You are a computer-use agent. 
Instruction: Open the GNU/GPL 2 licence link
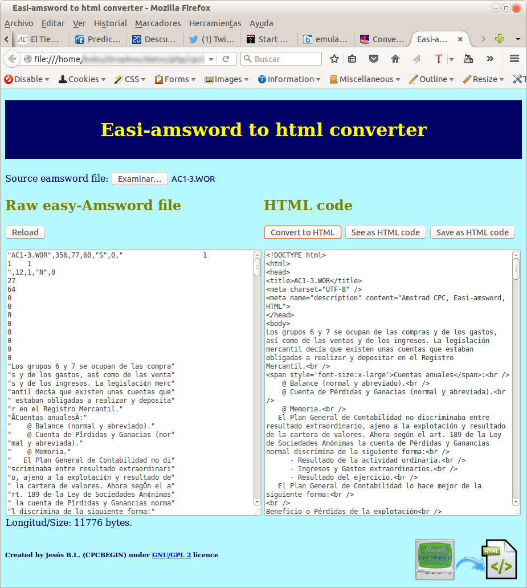pos(171,554)
